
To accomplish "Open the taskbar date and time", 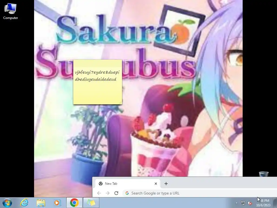I will click(263, 203).
